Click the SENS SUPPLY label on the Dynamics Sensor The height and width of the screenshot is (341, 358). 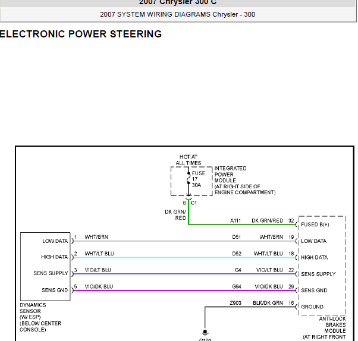[51, 273]
